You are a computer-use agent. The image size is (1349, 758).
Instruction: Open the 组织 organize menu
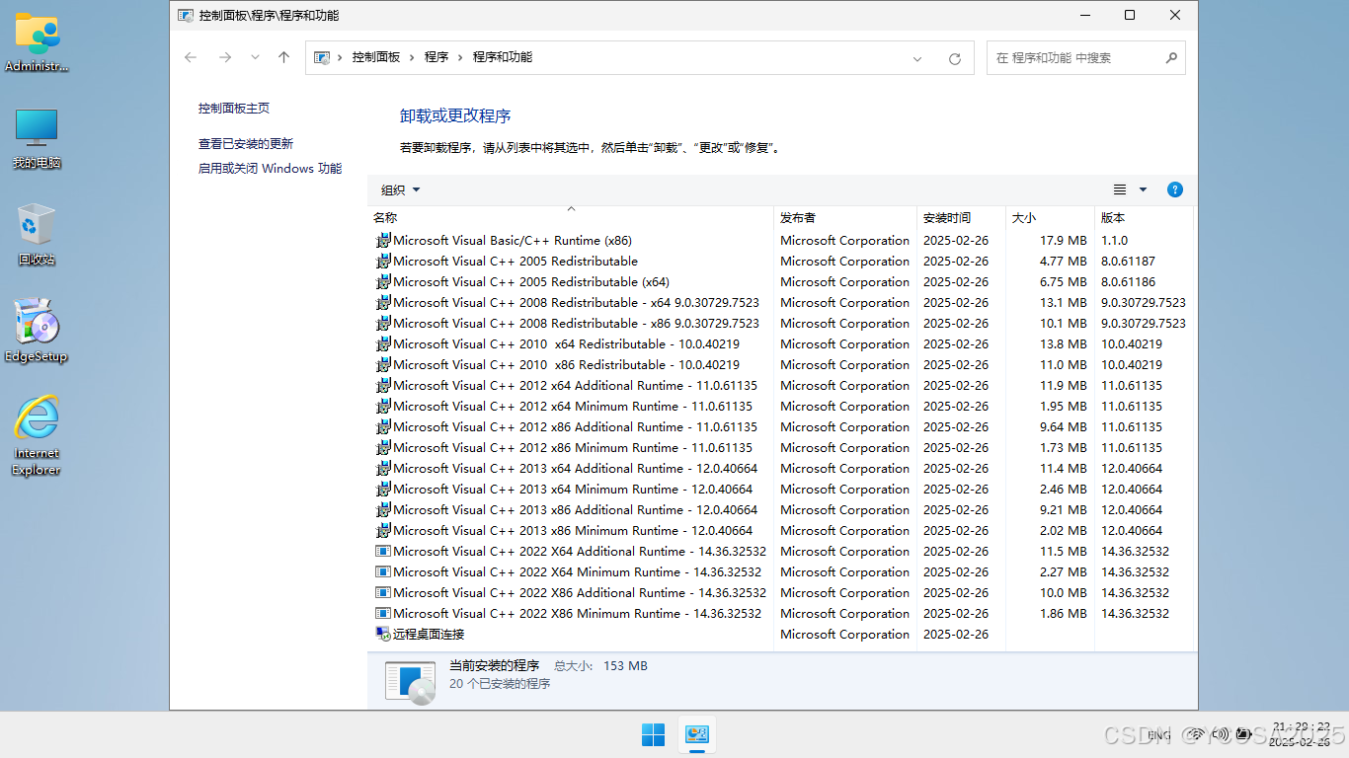tap(400, 189)
